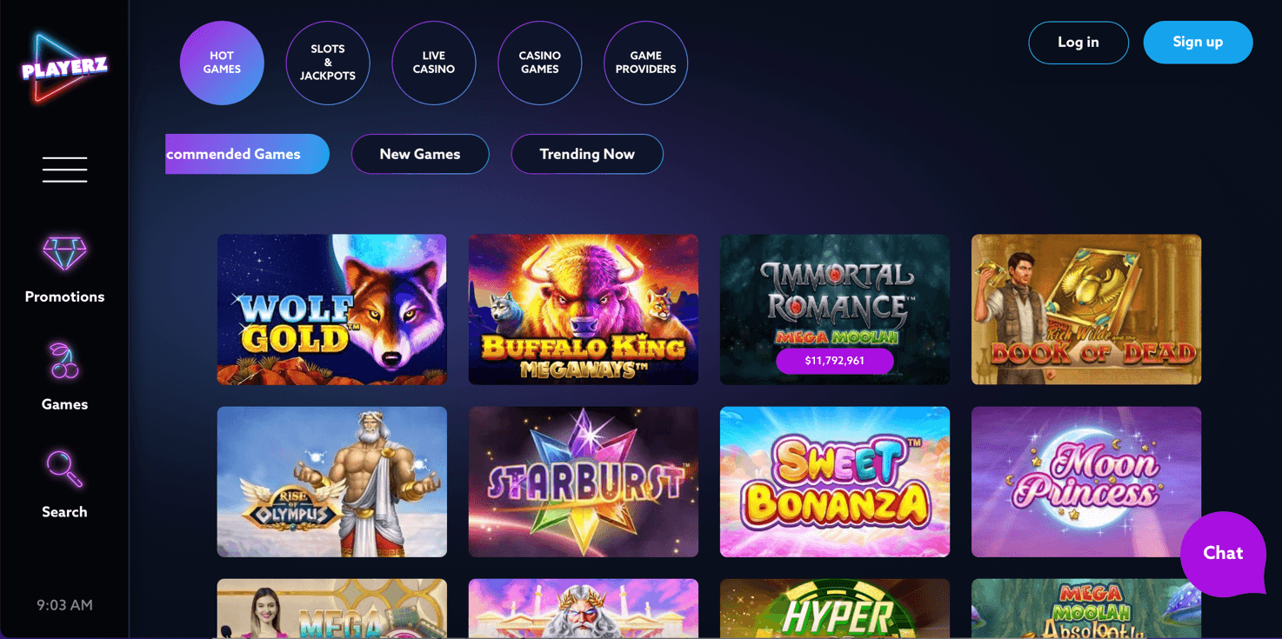
Task: Select the Casino Games category
Action: click(x=540, y=63)
